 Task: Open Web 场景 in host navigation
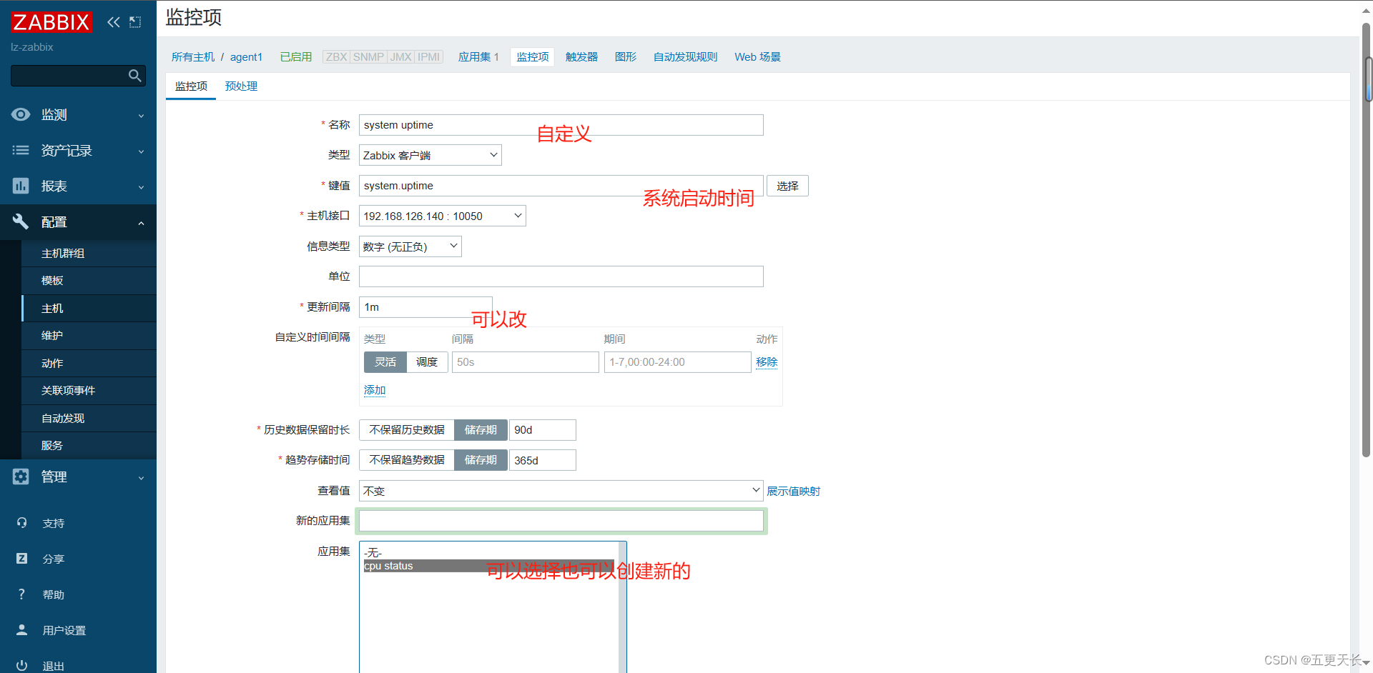pyautogui.click(x=757, y=57)
